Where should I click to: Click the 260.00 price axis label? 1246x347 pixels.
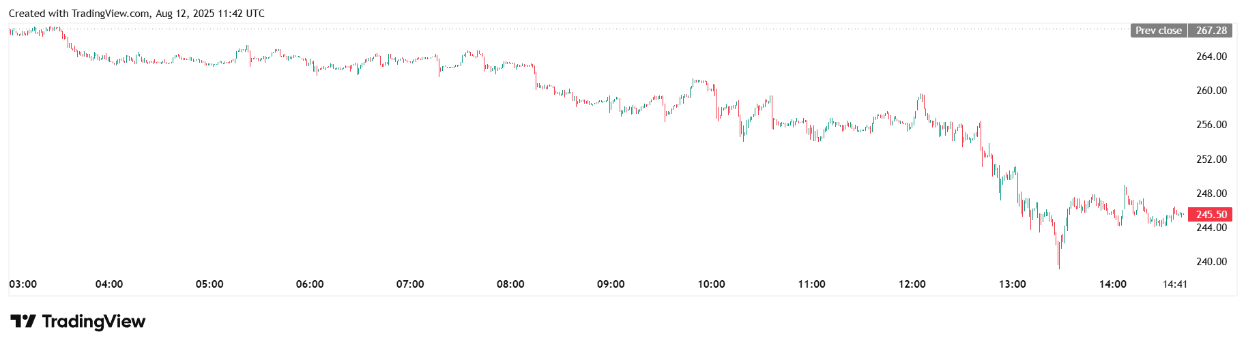click(1211, 91)
